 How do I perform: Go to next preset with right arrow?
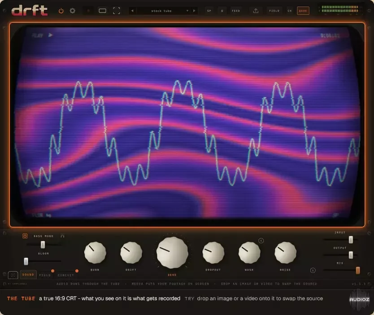194,11
